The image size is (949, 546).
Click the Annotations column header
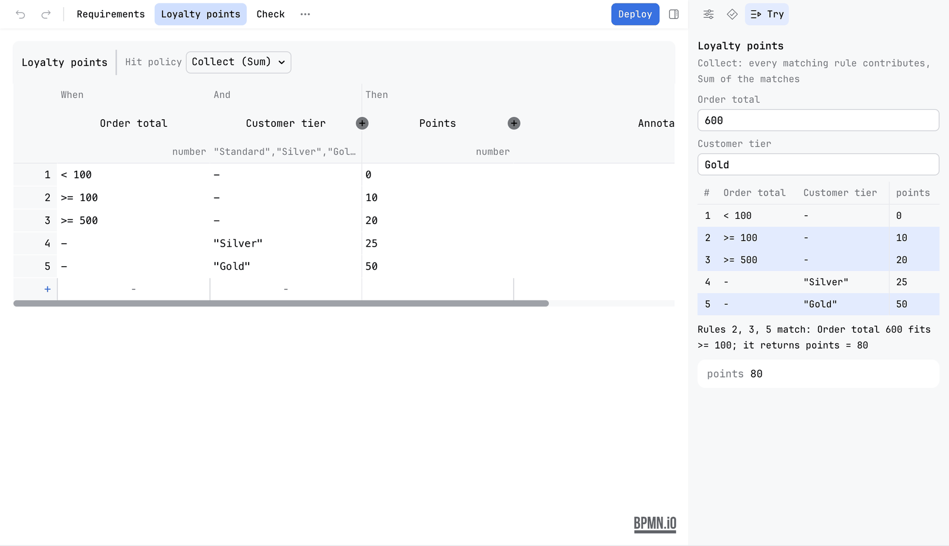point(656,123)
